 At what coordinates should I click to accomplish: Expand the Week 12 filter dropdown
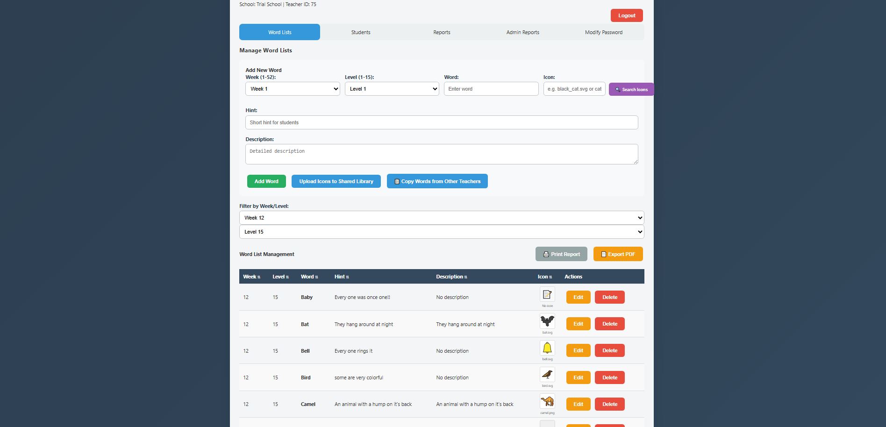pyautogui.click(x=441, y=218)
